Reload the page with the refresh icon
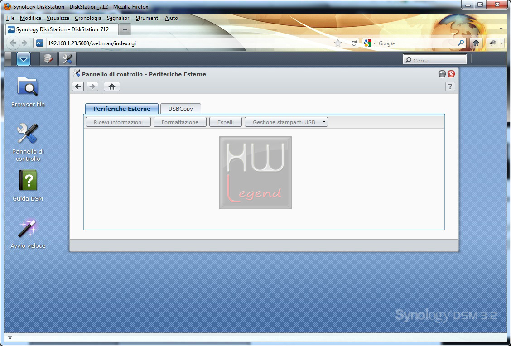This screenshot has height=346, width=511. click(354, 43)
